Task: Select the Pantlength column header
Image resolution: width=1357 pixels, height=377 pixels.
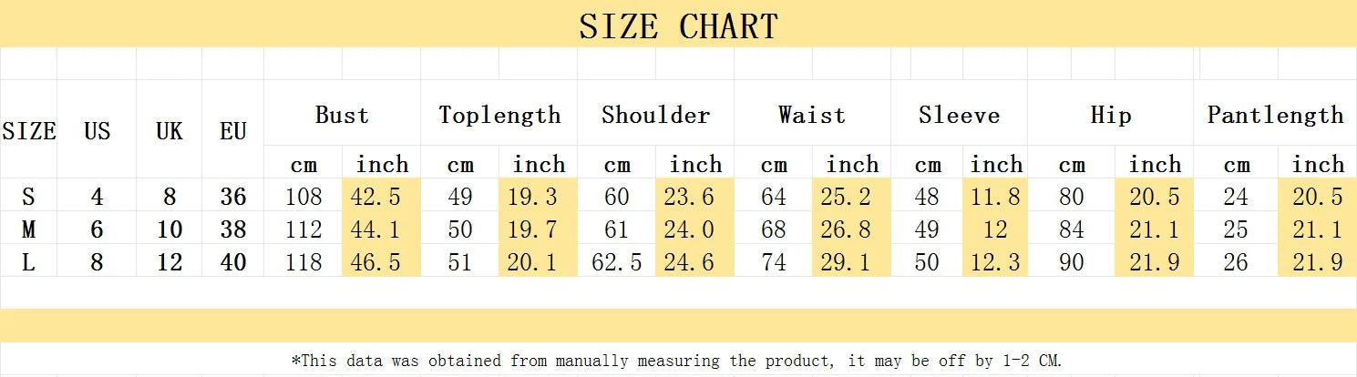Action: coord(1275,116)
